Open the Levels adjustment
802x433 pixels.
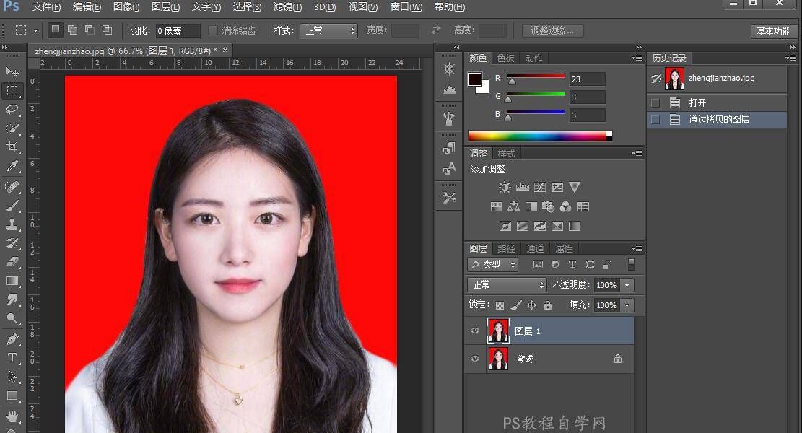tap(522, 187)
